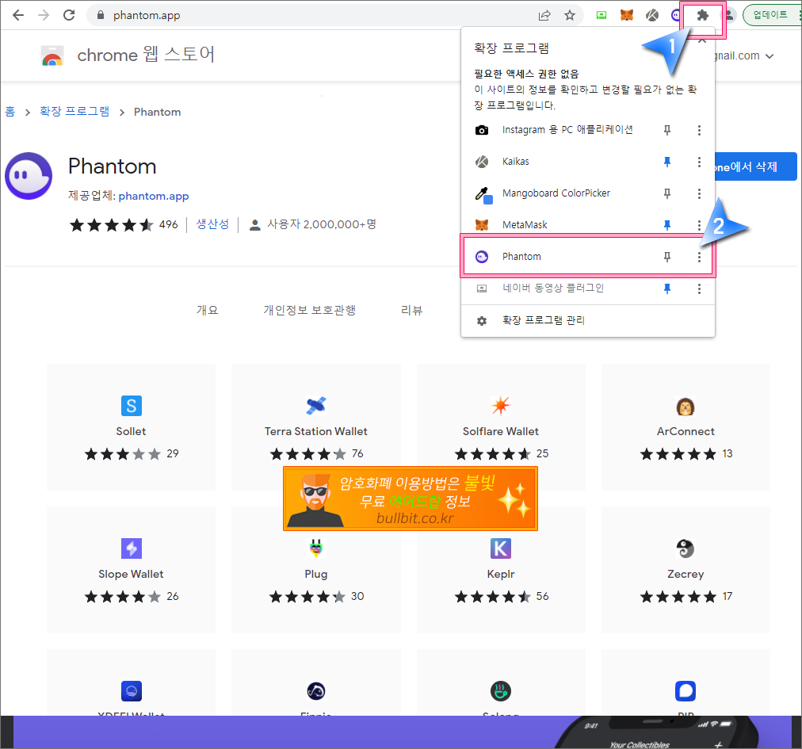Go to 홈 breadcrumb link
Viewport: 802px width, 749px height.
[10, 112]
